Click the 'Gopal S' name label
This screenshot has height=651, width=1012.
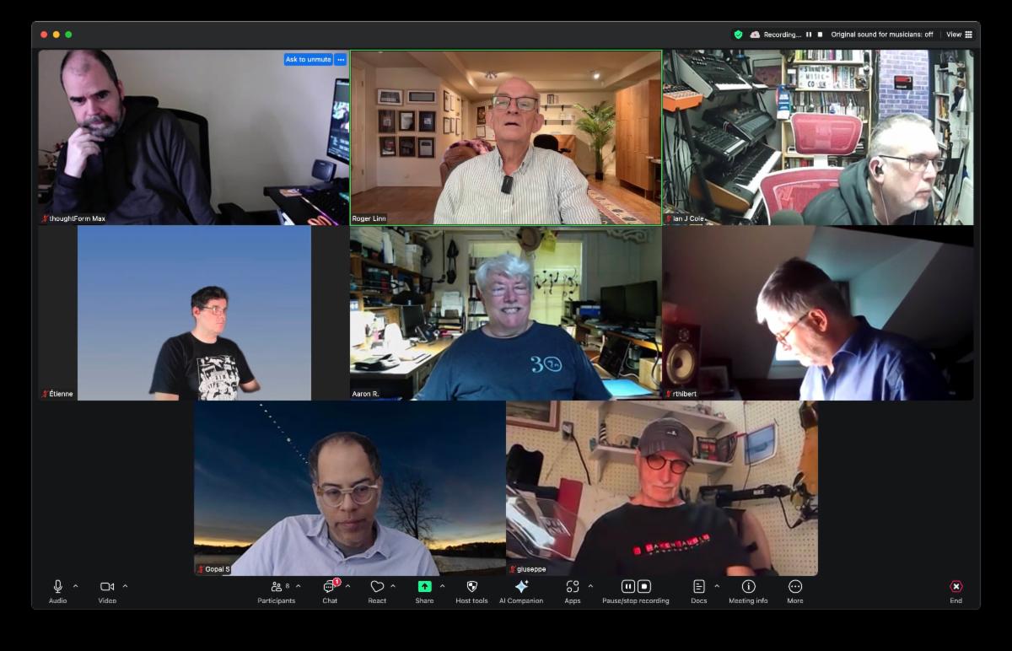coord(218,569)
